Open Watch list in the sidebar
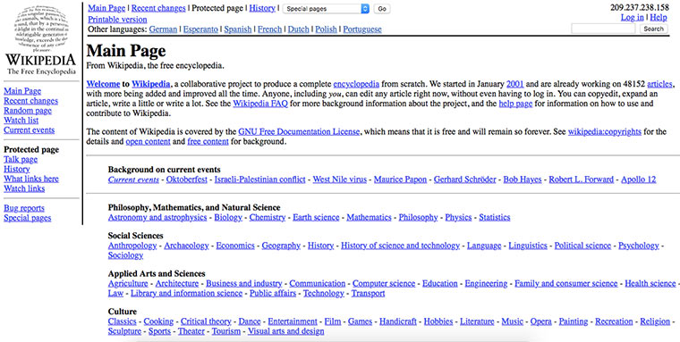 21,121
